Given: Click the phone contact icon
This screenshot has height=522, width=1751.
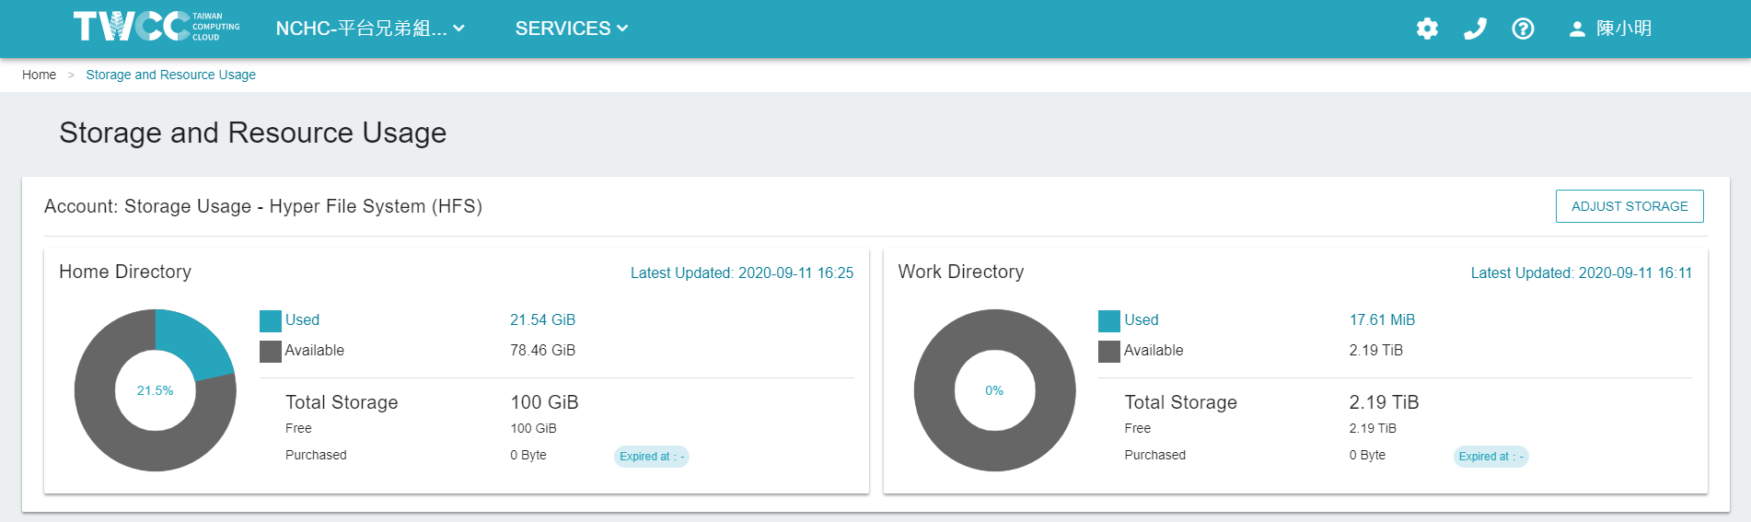Looking at the screenshot, I should click(x=1475, y=29).
